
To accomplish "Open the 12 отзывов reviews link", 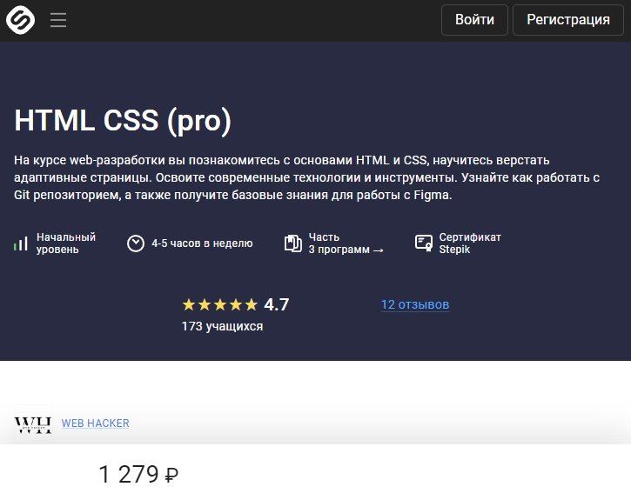I will [x=415, y=305].
